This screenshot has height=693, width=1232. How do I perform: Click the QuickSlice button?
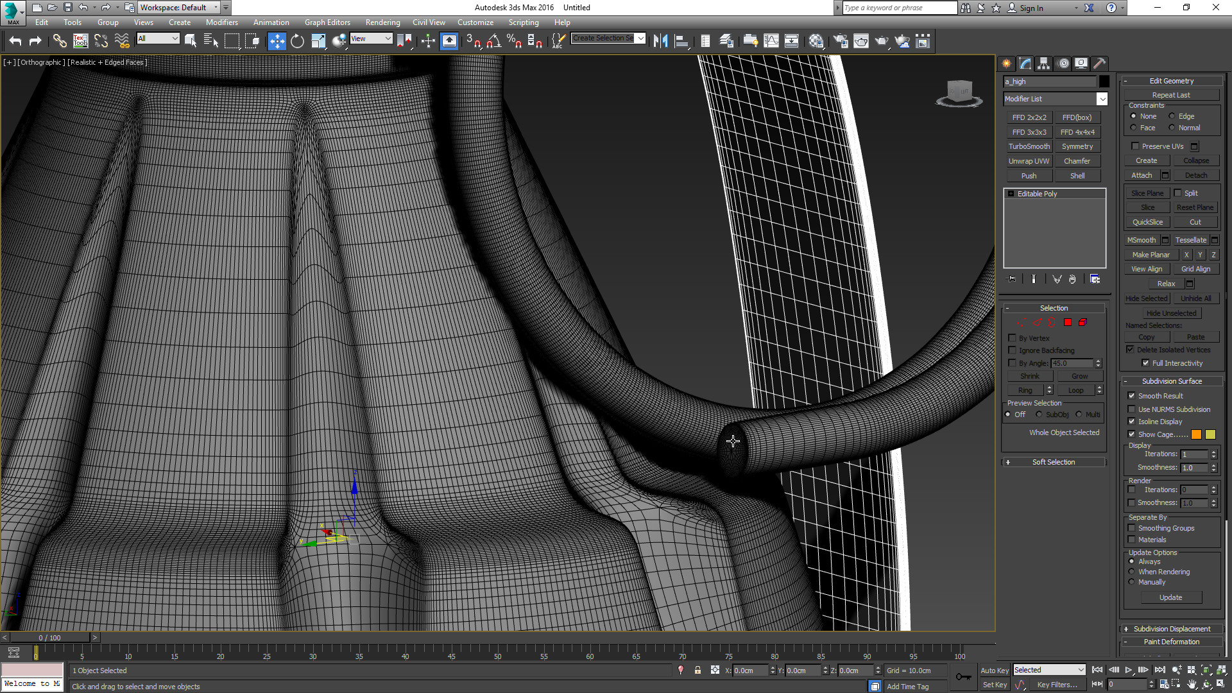(x=1147, y=222)
